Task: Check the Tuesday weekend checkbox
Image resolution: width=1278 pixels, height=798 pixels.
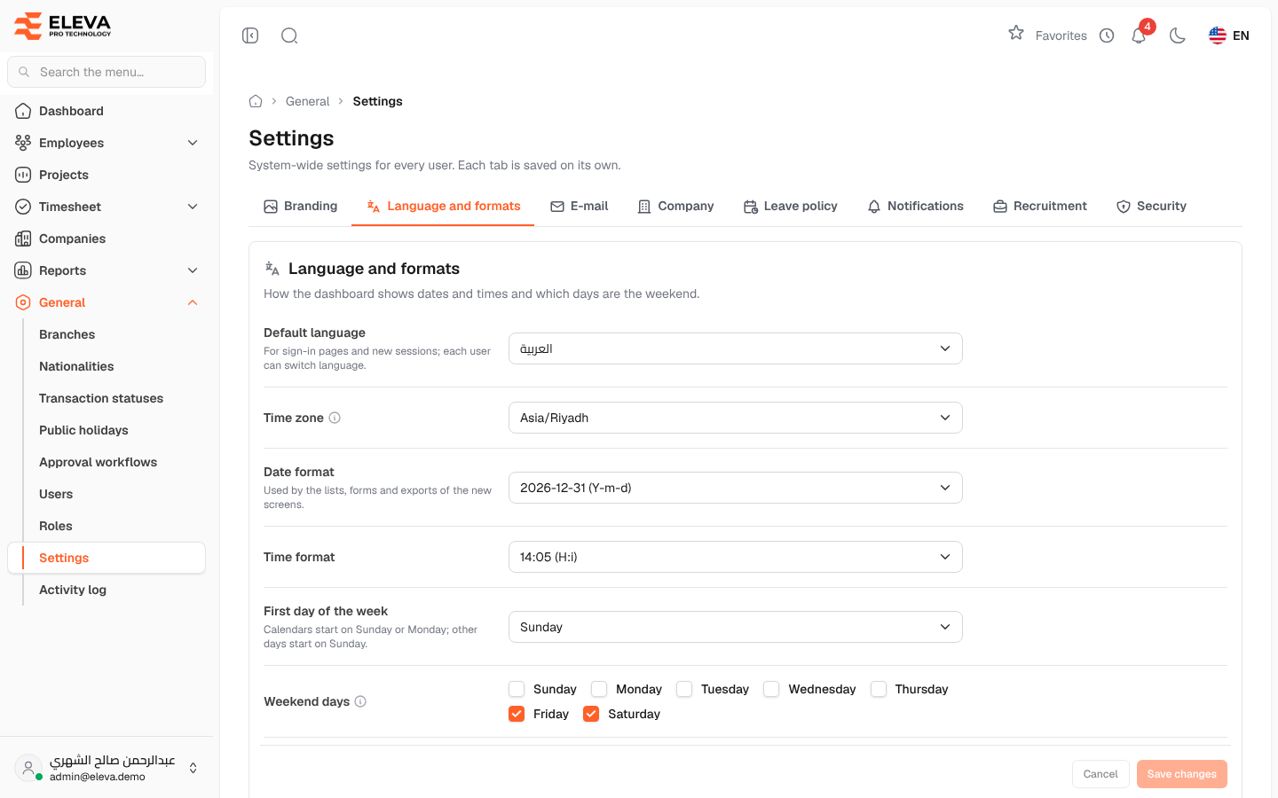Action: tap(684, 689)
